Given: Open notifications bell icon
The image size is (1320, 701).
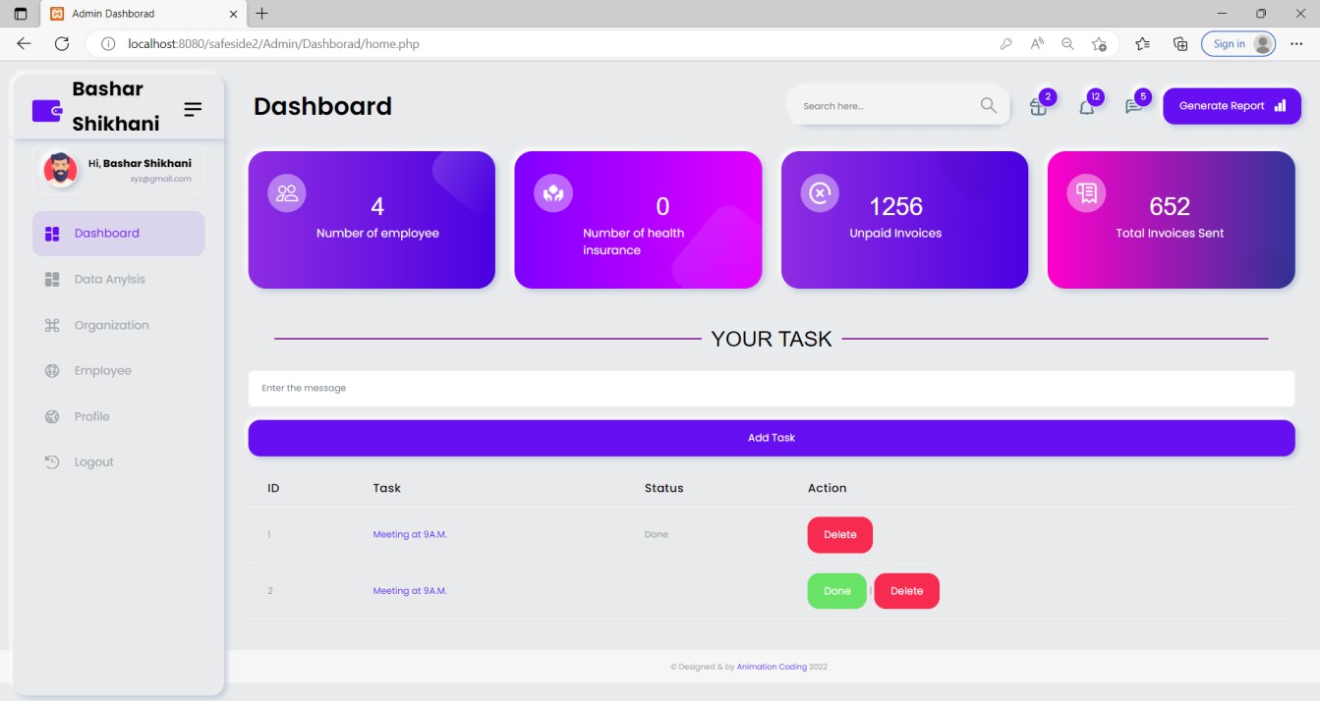Looking at the screenshot, I should pyautogui.click(x=1086, y=107).
